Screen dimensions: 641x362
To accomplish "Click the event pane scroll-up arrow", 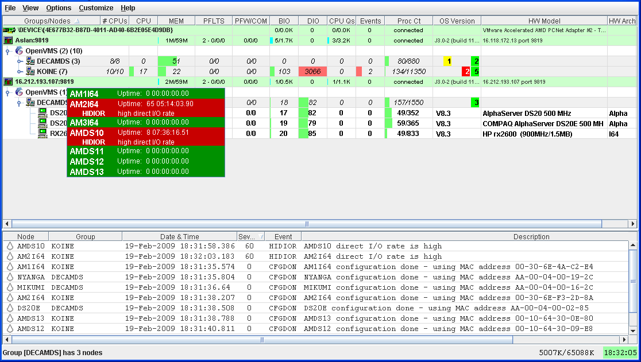I will pos(633,245).
